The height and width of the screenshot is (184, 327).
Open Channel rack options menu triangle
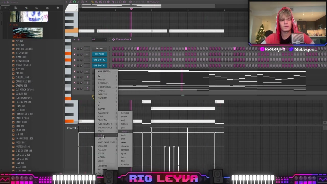(74, 39)
